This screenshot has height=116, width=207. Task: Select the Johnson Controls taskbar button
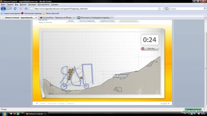click(37, 114)
